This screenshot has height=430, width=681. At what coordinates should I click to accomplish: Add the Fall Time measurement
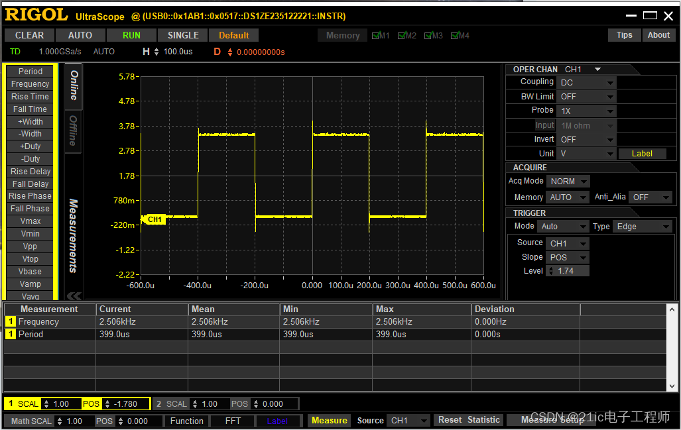pos(30,109)
